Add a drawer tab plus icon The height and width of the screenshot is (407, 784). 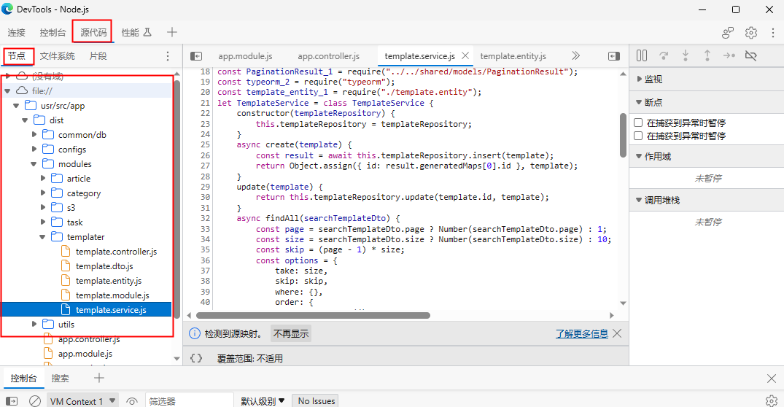click(x=99, y=378)
